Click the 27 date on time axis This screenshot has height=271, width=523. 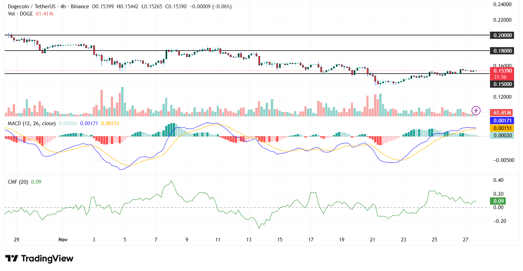(x=466, y=240)
